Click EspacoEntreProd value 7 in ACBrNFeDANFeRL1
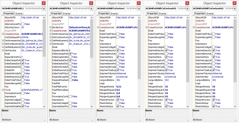 (22, 57)
